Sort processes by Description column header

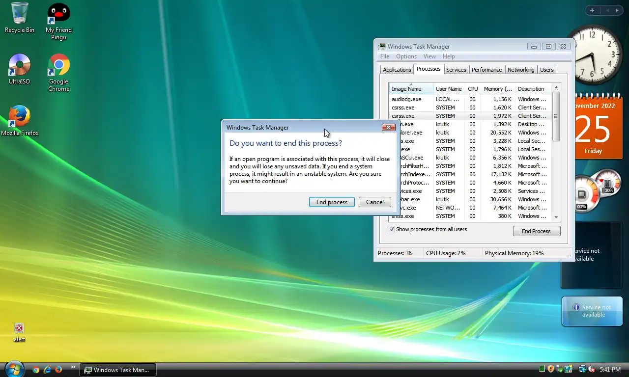tap(533, 89)
